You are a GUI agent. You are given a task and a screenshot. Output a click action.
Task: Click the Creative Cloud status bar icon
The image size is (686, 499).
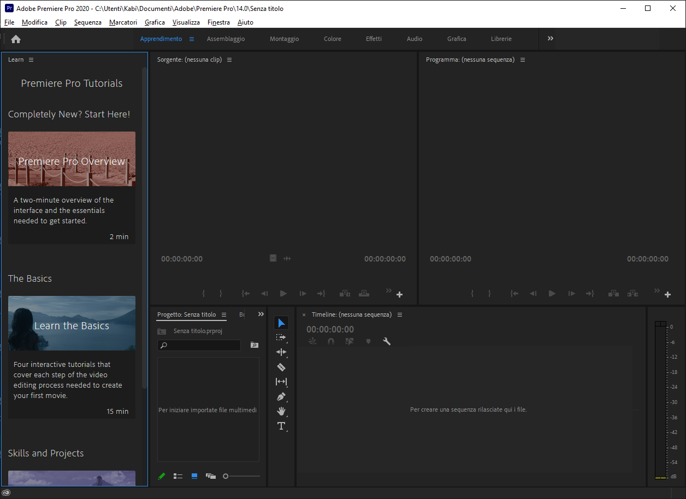click(6, 492)
